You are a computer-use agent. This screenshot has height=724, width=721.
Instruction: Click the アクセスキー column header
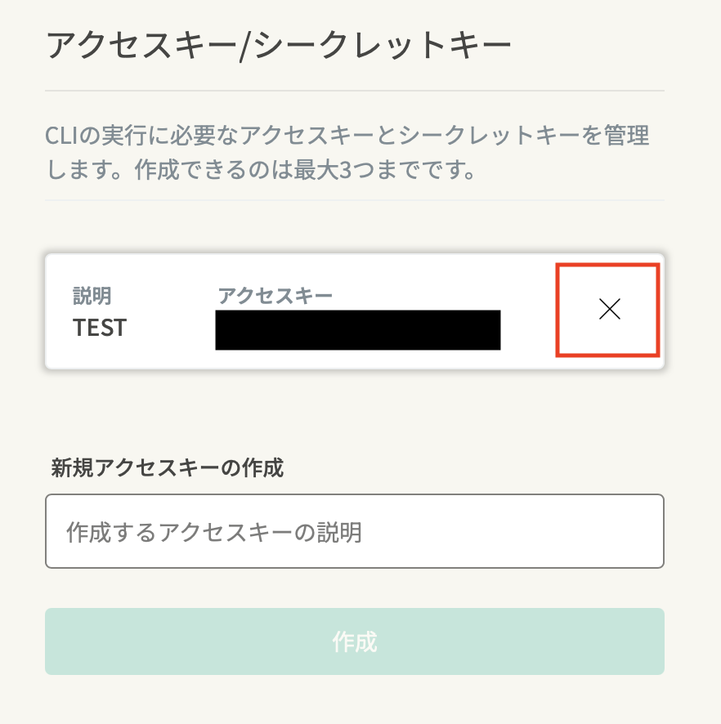(274, 296)
